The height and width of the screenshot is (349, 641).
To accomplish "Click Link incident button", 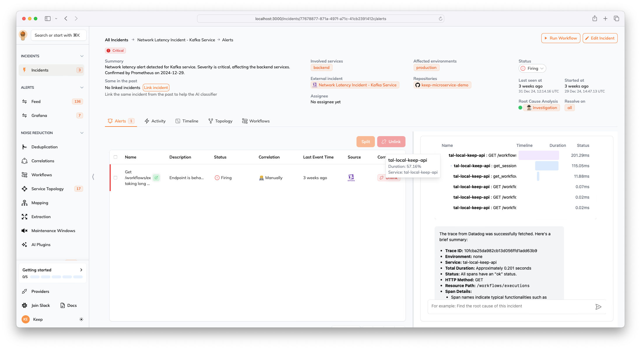I will click(156, 88).
